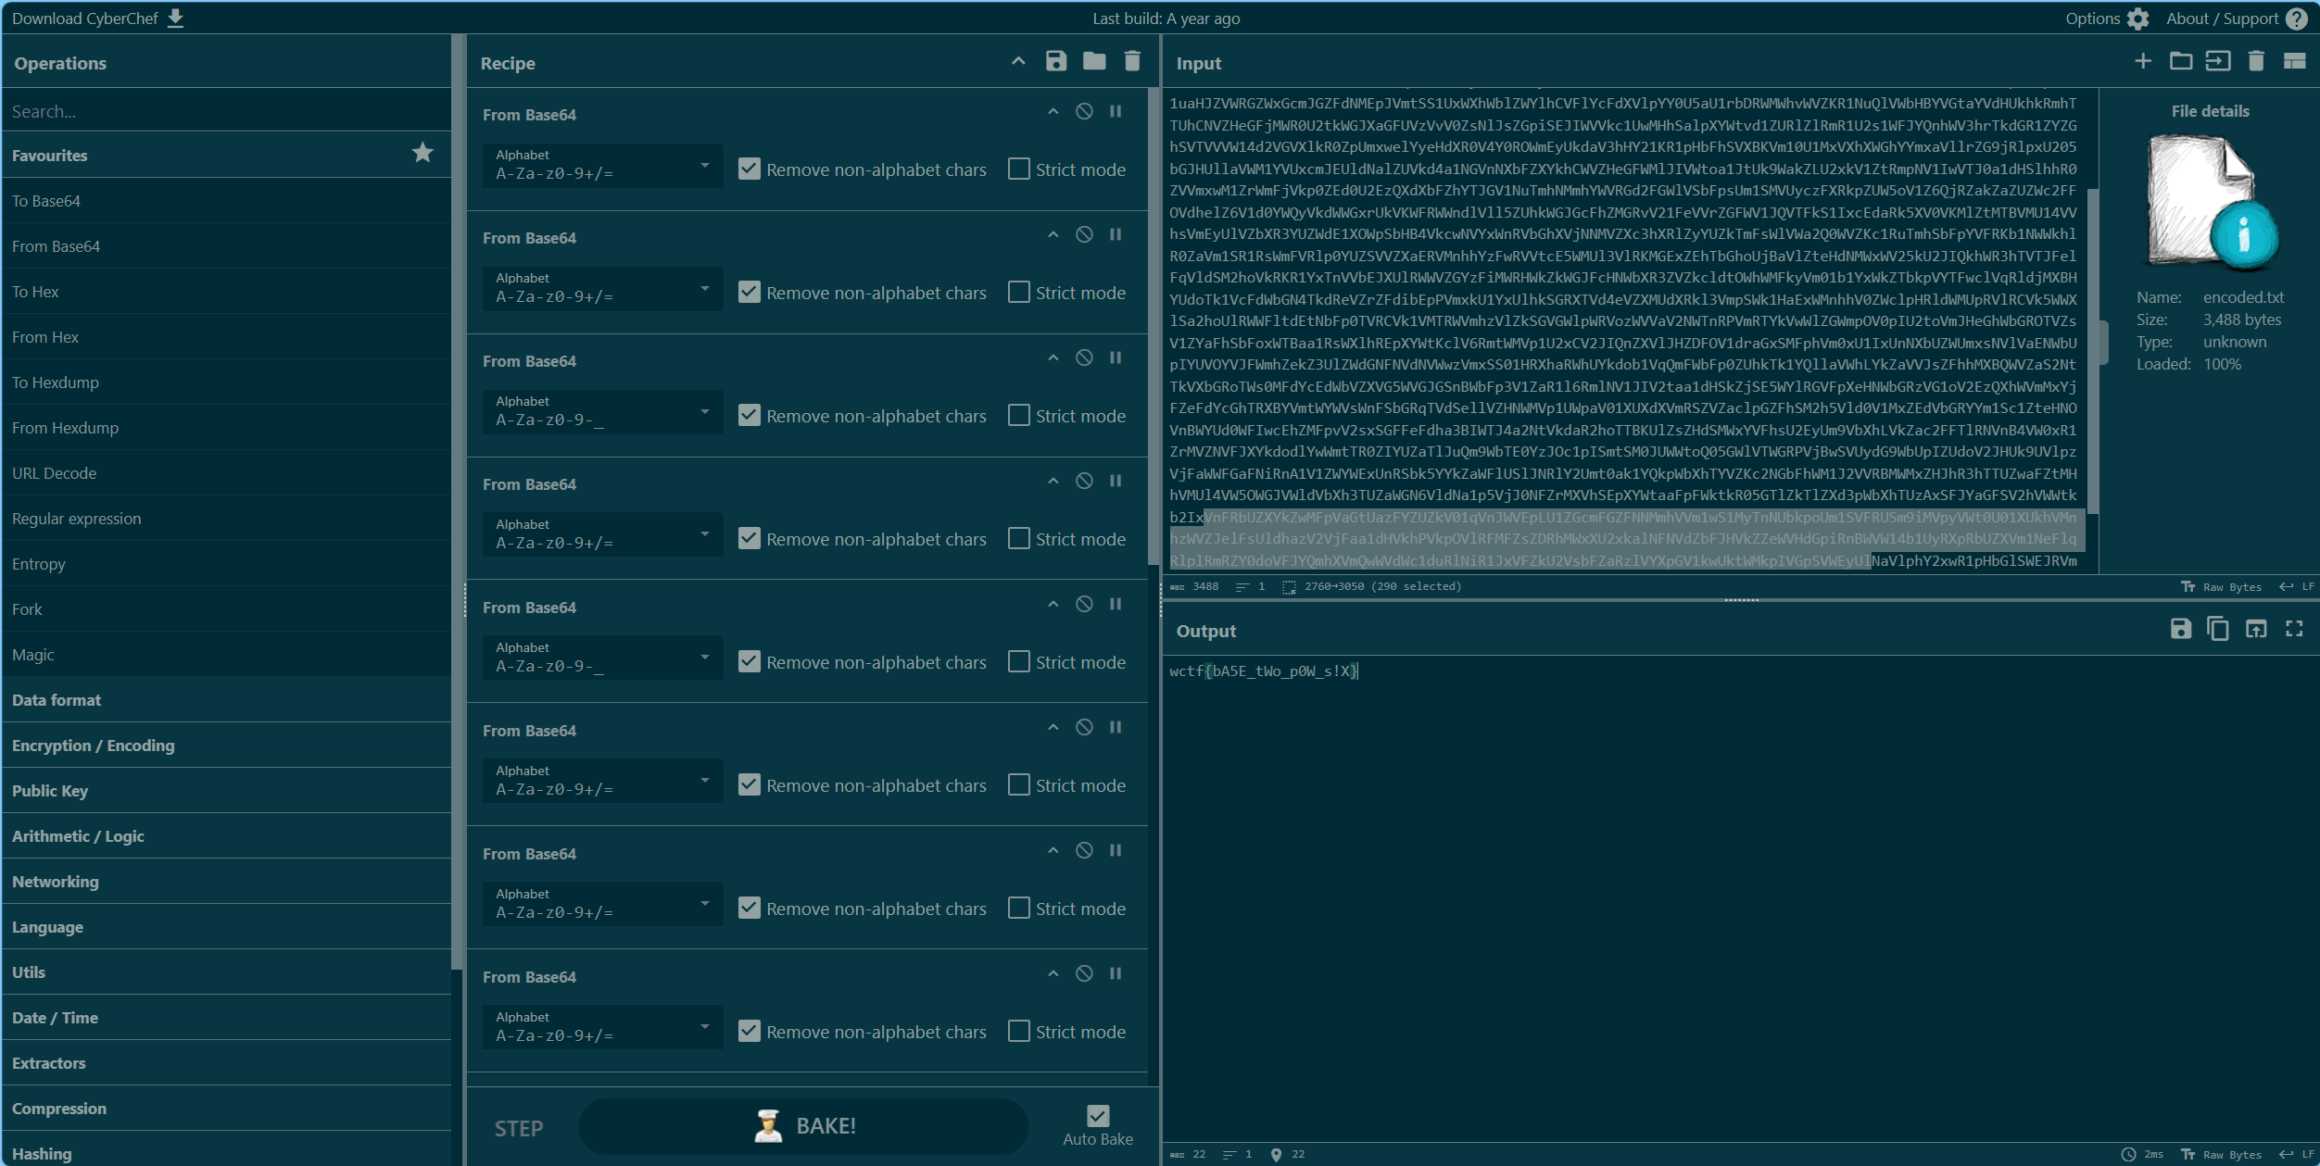This screenshot has height=1166, width=2320.
Task: Open Alphabet dropdown in second From Base64
Action: click(x=602, y=288)
